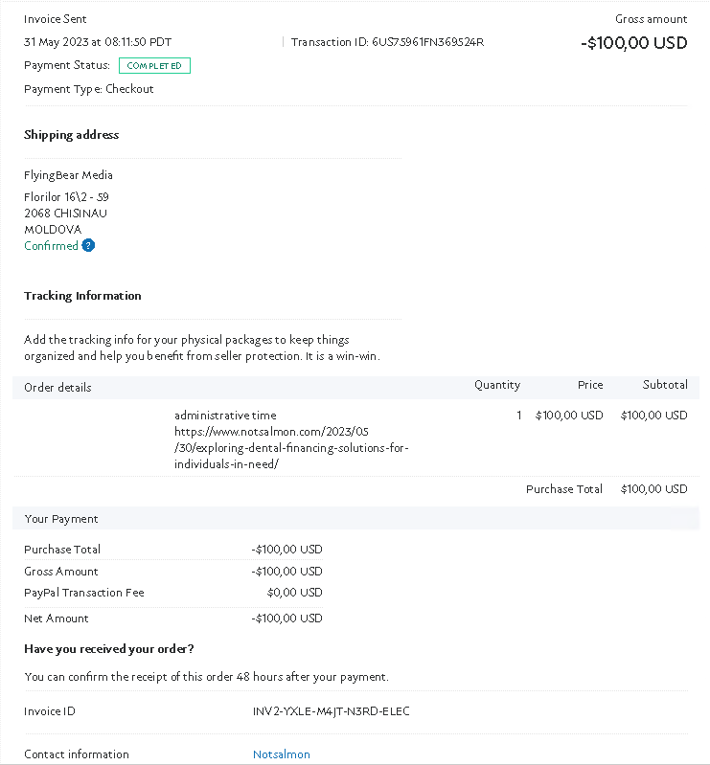
Task: Click the Your Payment section header
Action: [x=355, y=519]
